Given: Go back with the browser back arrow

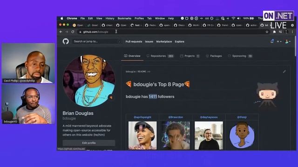Looking at the screenshot, I should tap(61, 32).
